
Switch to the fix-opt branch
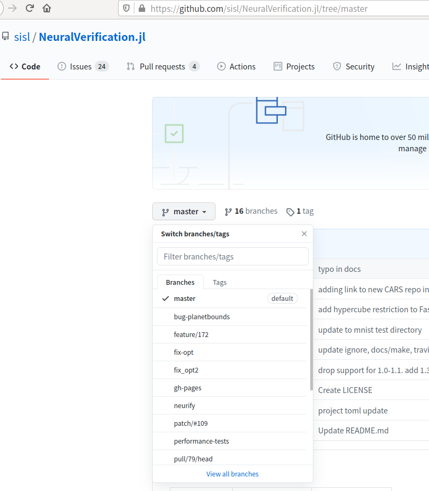[x=230, y=352]
